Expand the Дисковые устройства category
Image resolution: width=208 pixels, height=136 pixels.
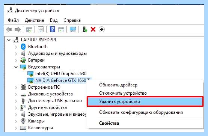[16, 94]
